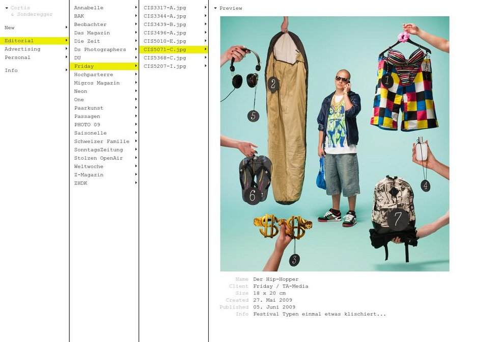Open the New menu item
The width and height of the screenshot is (499, 342).
click(10, 28)
